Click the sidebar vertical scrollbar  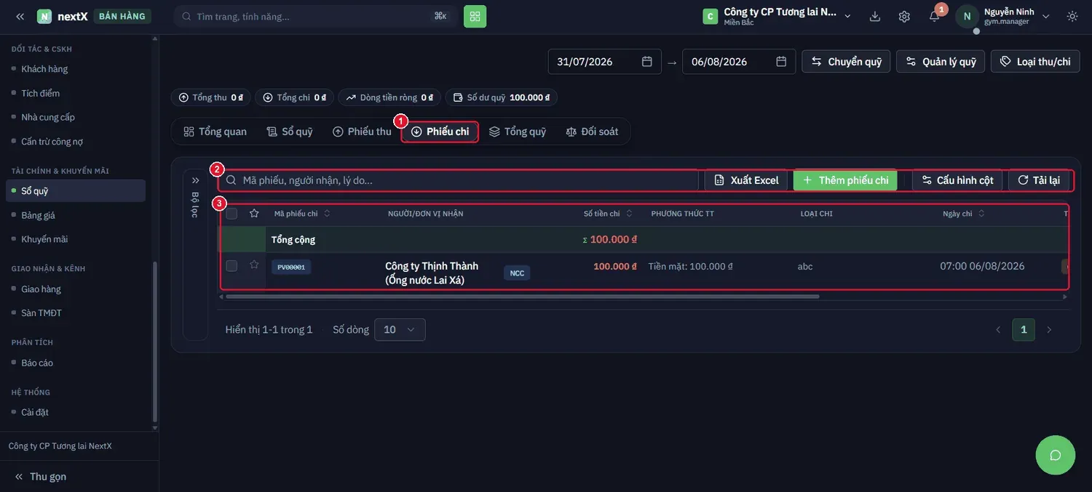coord(154,342)
